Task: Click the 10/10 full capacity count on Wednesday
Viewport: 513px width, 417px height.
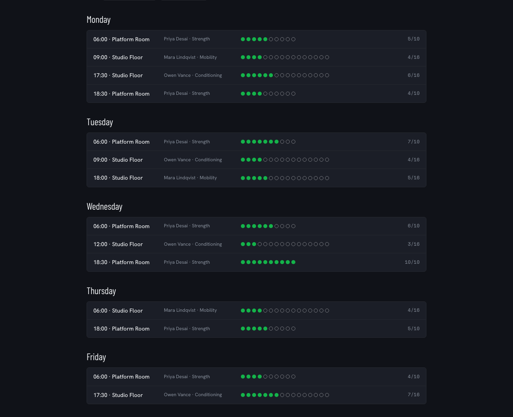Action: (412, 262)
